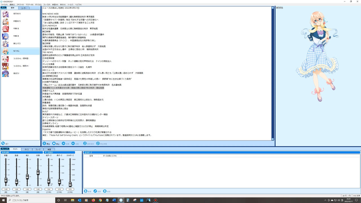The width and height of the screenshot is (361, 203).
Task: Open the ツール(T) menu
Action: pyautogui.click(x=70, y=5)
